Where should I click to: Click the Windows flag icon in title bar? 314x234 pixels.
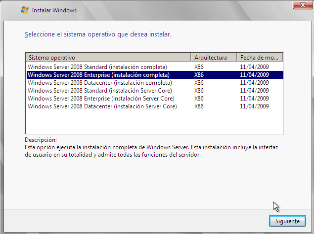click(x=25, y=10)
